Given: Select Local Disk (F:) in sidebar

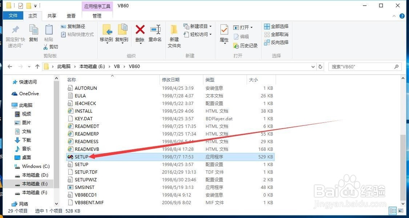Looking at the screenshot, I should pos(31,193).
